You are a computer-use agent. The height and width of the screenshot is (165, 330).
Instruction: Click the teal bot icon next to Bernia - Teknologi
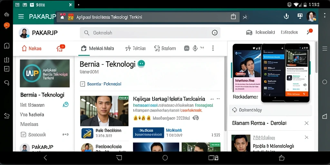tap(141, 64)
